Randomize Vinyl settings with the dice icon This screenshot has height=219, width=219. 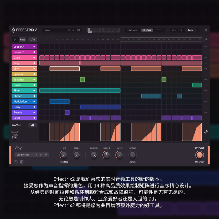(x=22, y=162)
